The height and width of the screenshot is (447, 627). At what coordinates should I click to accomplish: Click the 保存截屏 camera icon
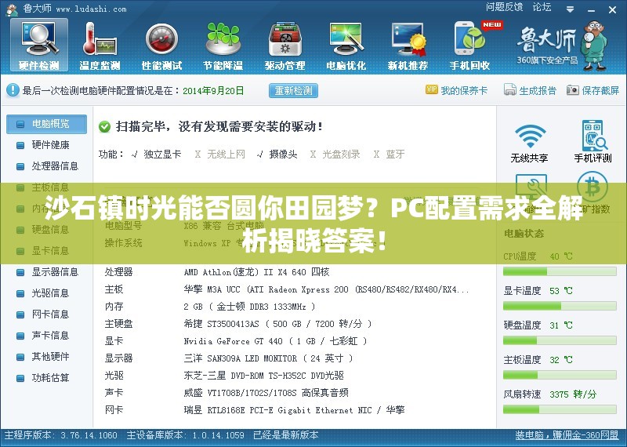pos(573,90)
